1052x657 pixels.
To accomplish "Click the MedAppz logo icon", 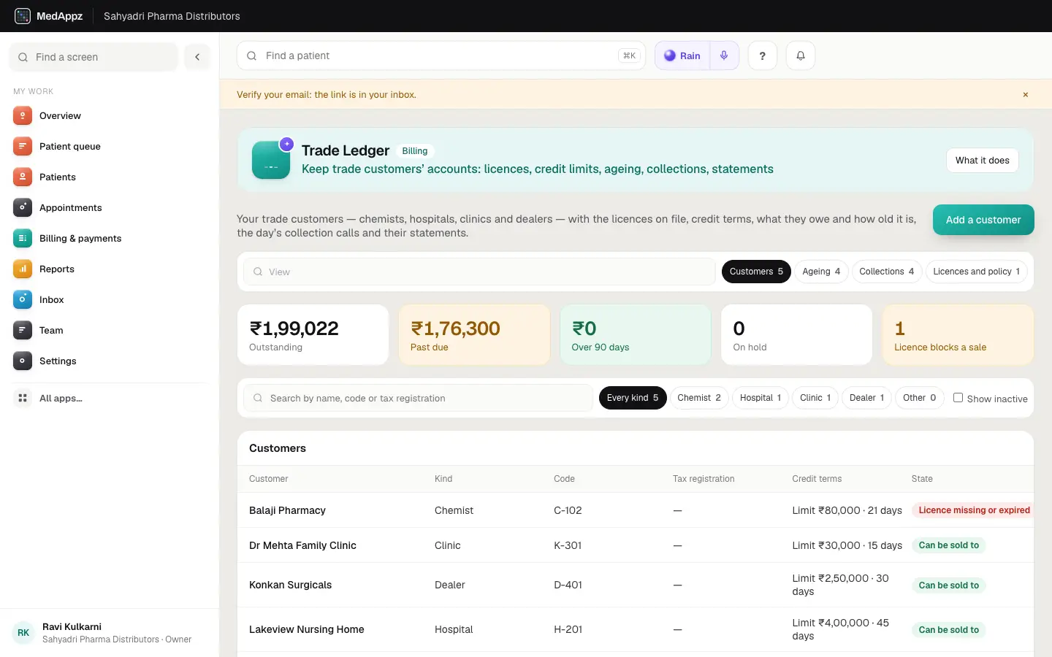I will pyautogui.click(x=23, y=16).
